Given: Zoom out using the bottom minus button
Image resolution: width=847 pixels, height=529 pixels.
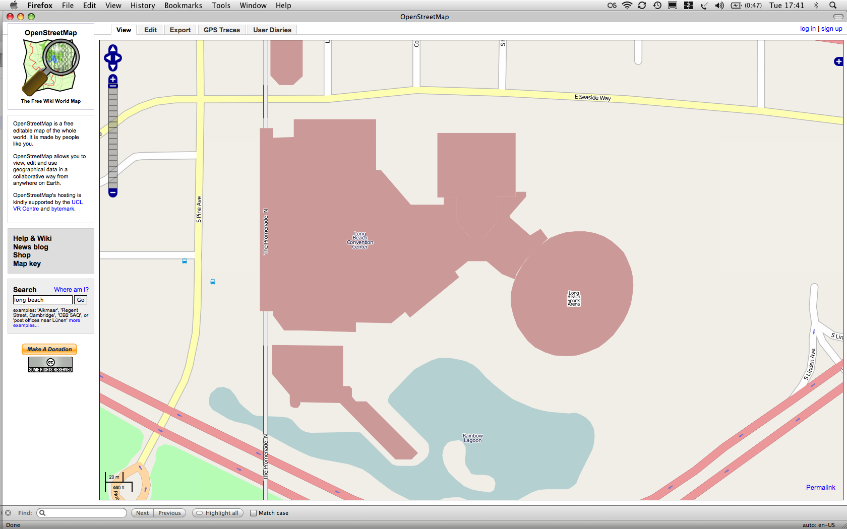Looking at the screenshot, I should pyautogui.click(x=113, y=192).
